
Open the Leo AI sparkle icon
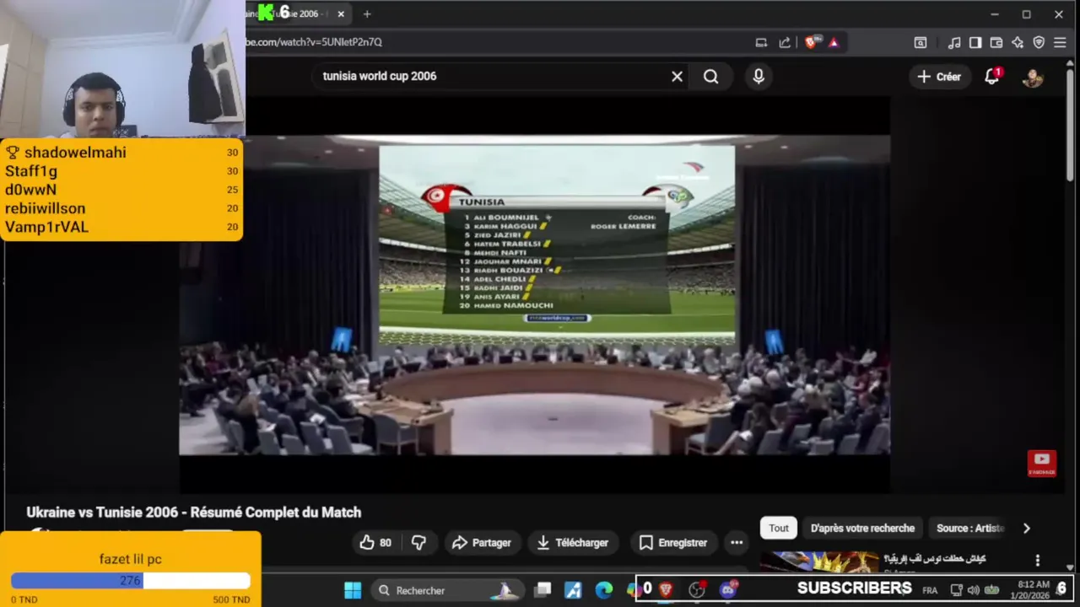1018,42
